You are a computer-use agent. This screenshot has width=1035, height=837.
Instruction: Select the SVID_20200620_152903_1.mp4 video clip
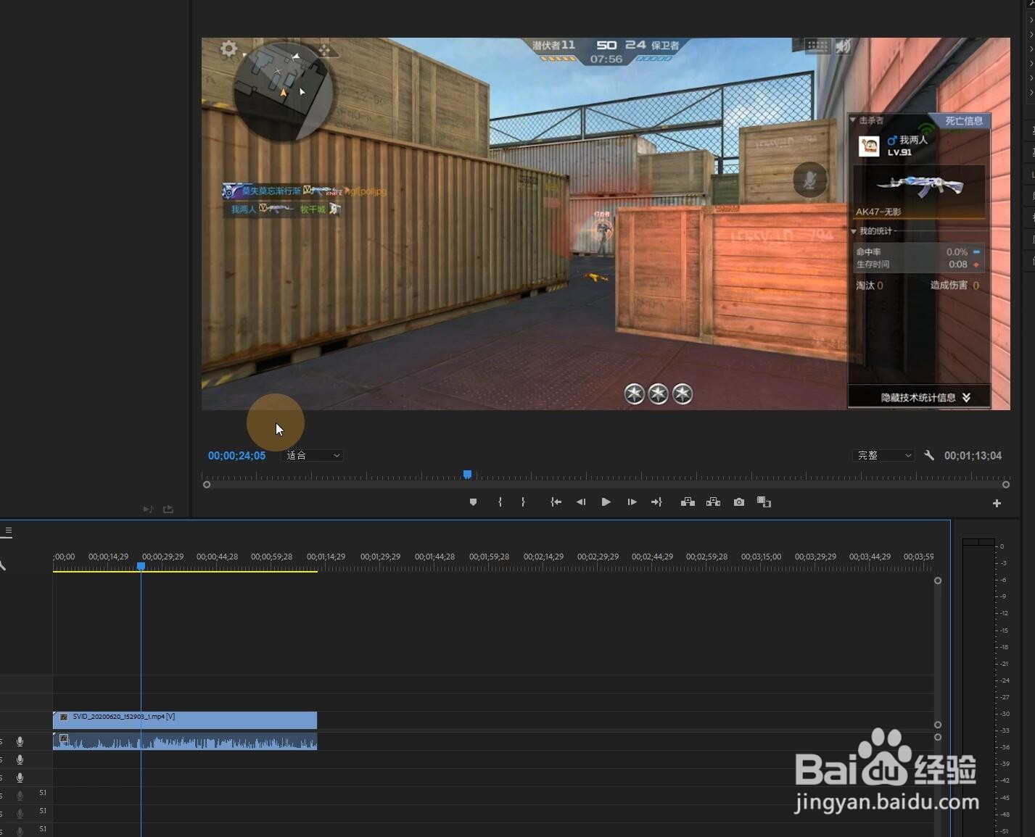pos(185,720)
